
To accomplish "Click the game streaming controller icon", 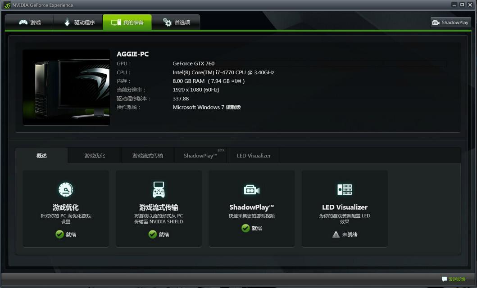I will pyautogui.click(x=159, y=189).
